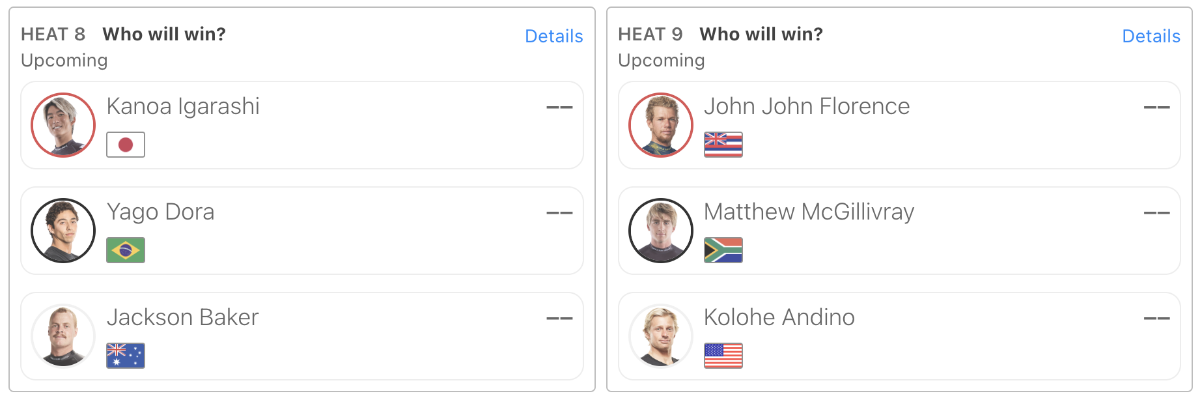Click John John Florence's profile photo

coord(661,125)
